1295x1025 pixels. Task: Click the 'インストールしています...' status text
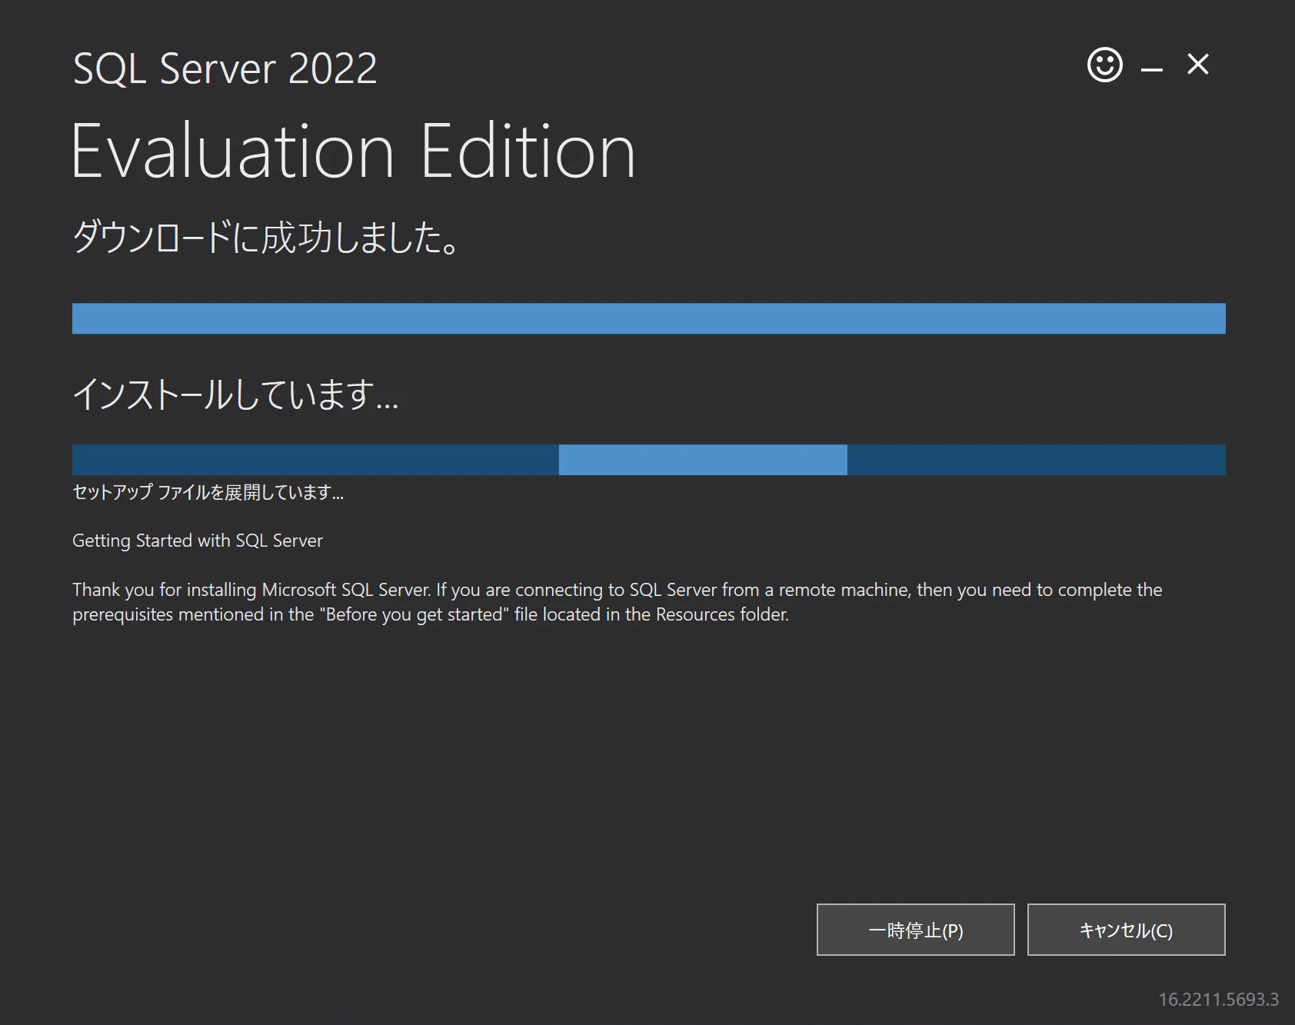[235, 394]
